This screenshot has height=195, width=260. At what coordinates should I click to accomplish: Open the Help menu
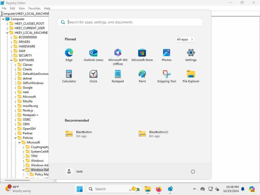click(47, 8)
